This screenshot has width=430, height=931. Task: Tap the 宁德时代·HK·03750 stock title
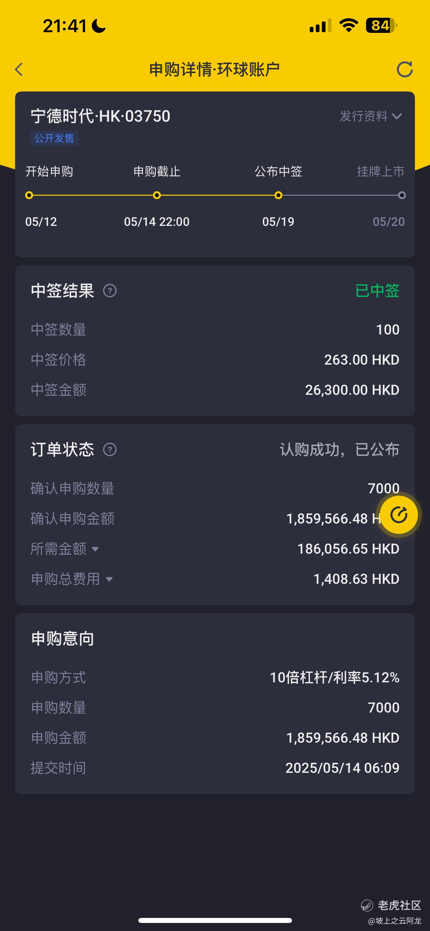point(100,116)
